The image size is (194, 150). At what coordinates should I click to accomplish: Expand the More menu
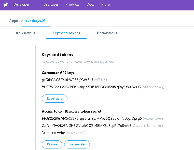(105, 4)
